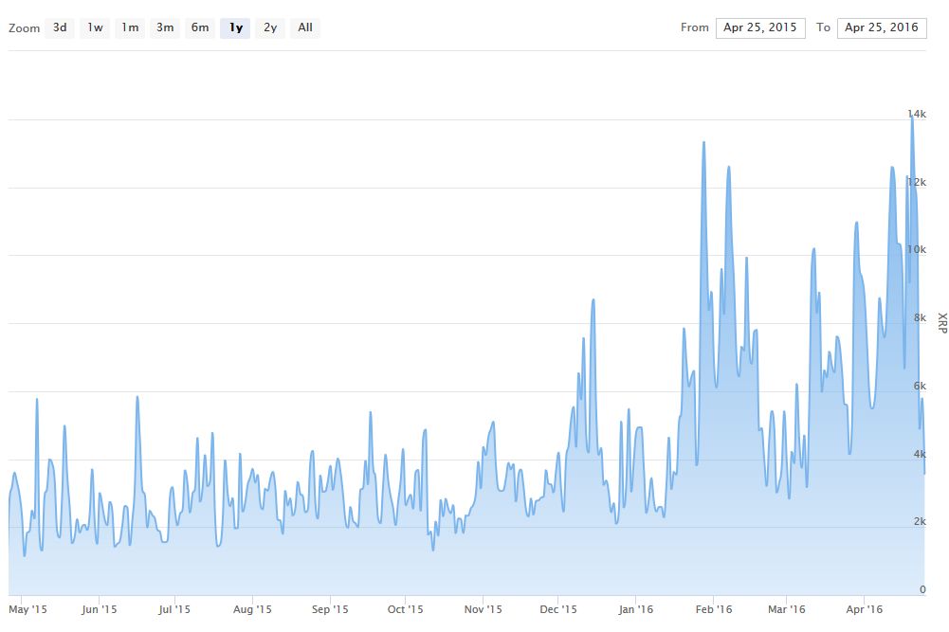Click the 'Aug '15' axis label
Screen dimensions: 949x632
tap(252, 609)
